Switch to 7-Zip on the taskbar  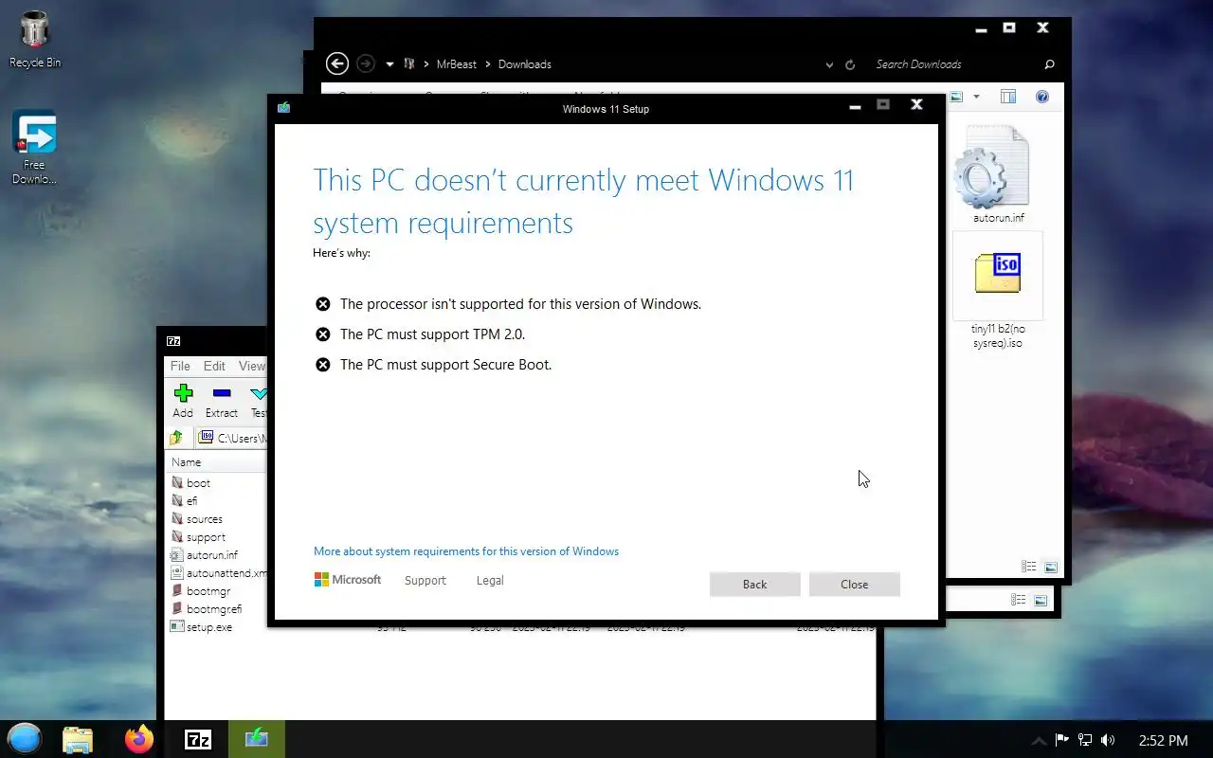coord(198,739)
